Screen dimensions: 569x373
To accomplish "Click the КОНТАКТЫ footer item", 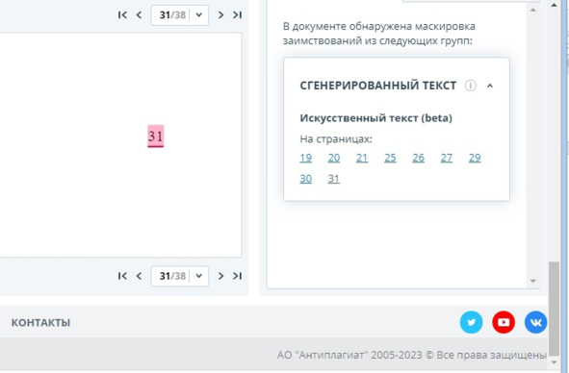I will click(40, 323).
